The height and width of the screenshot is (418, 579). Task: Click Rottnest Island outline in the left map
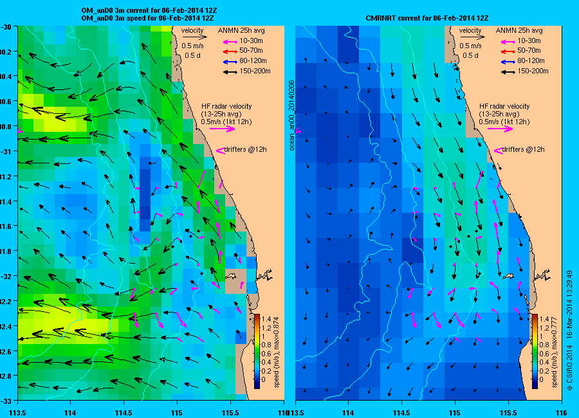coord(231,276)
